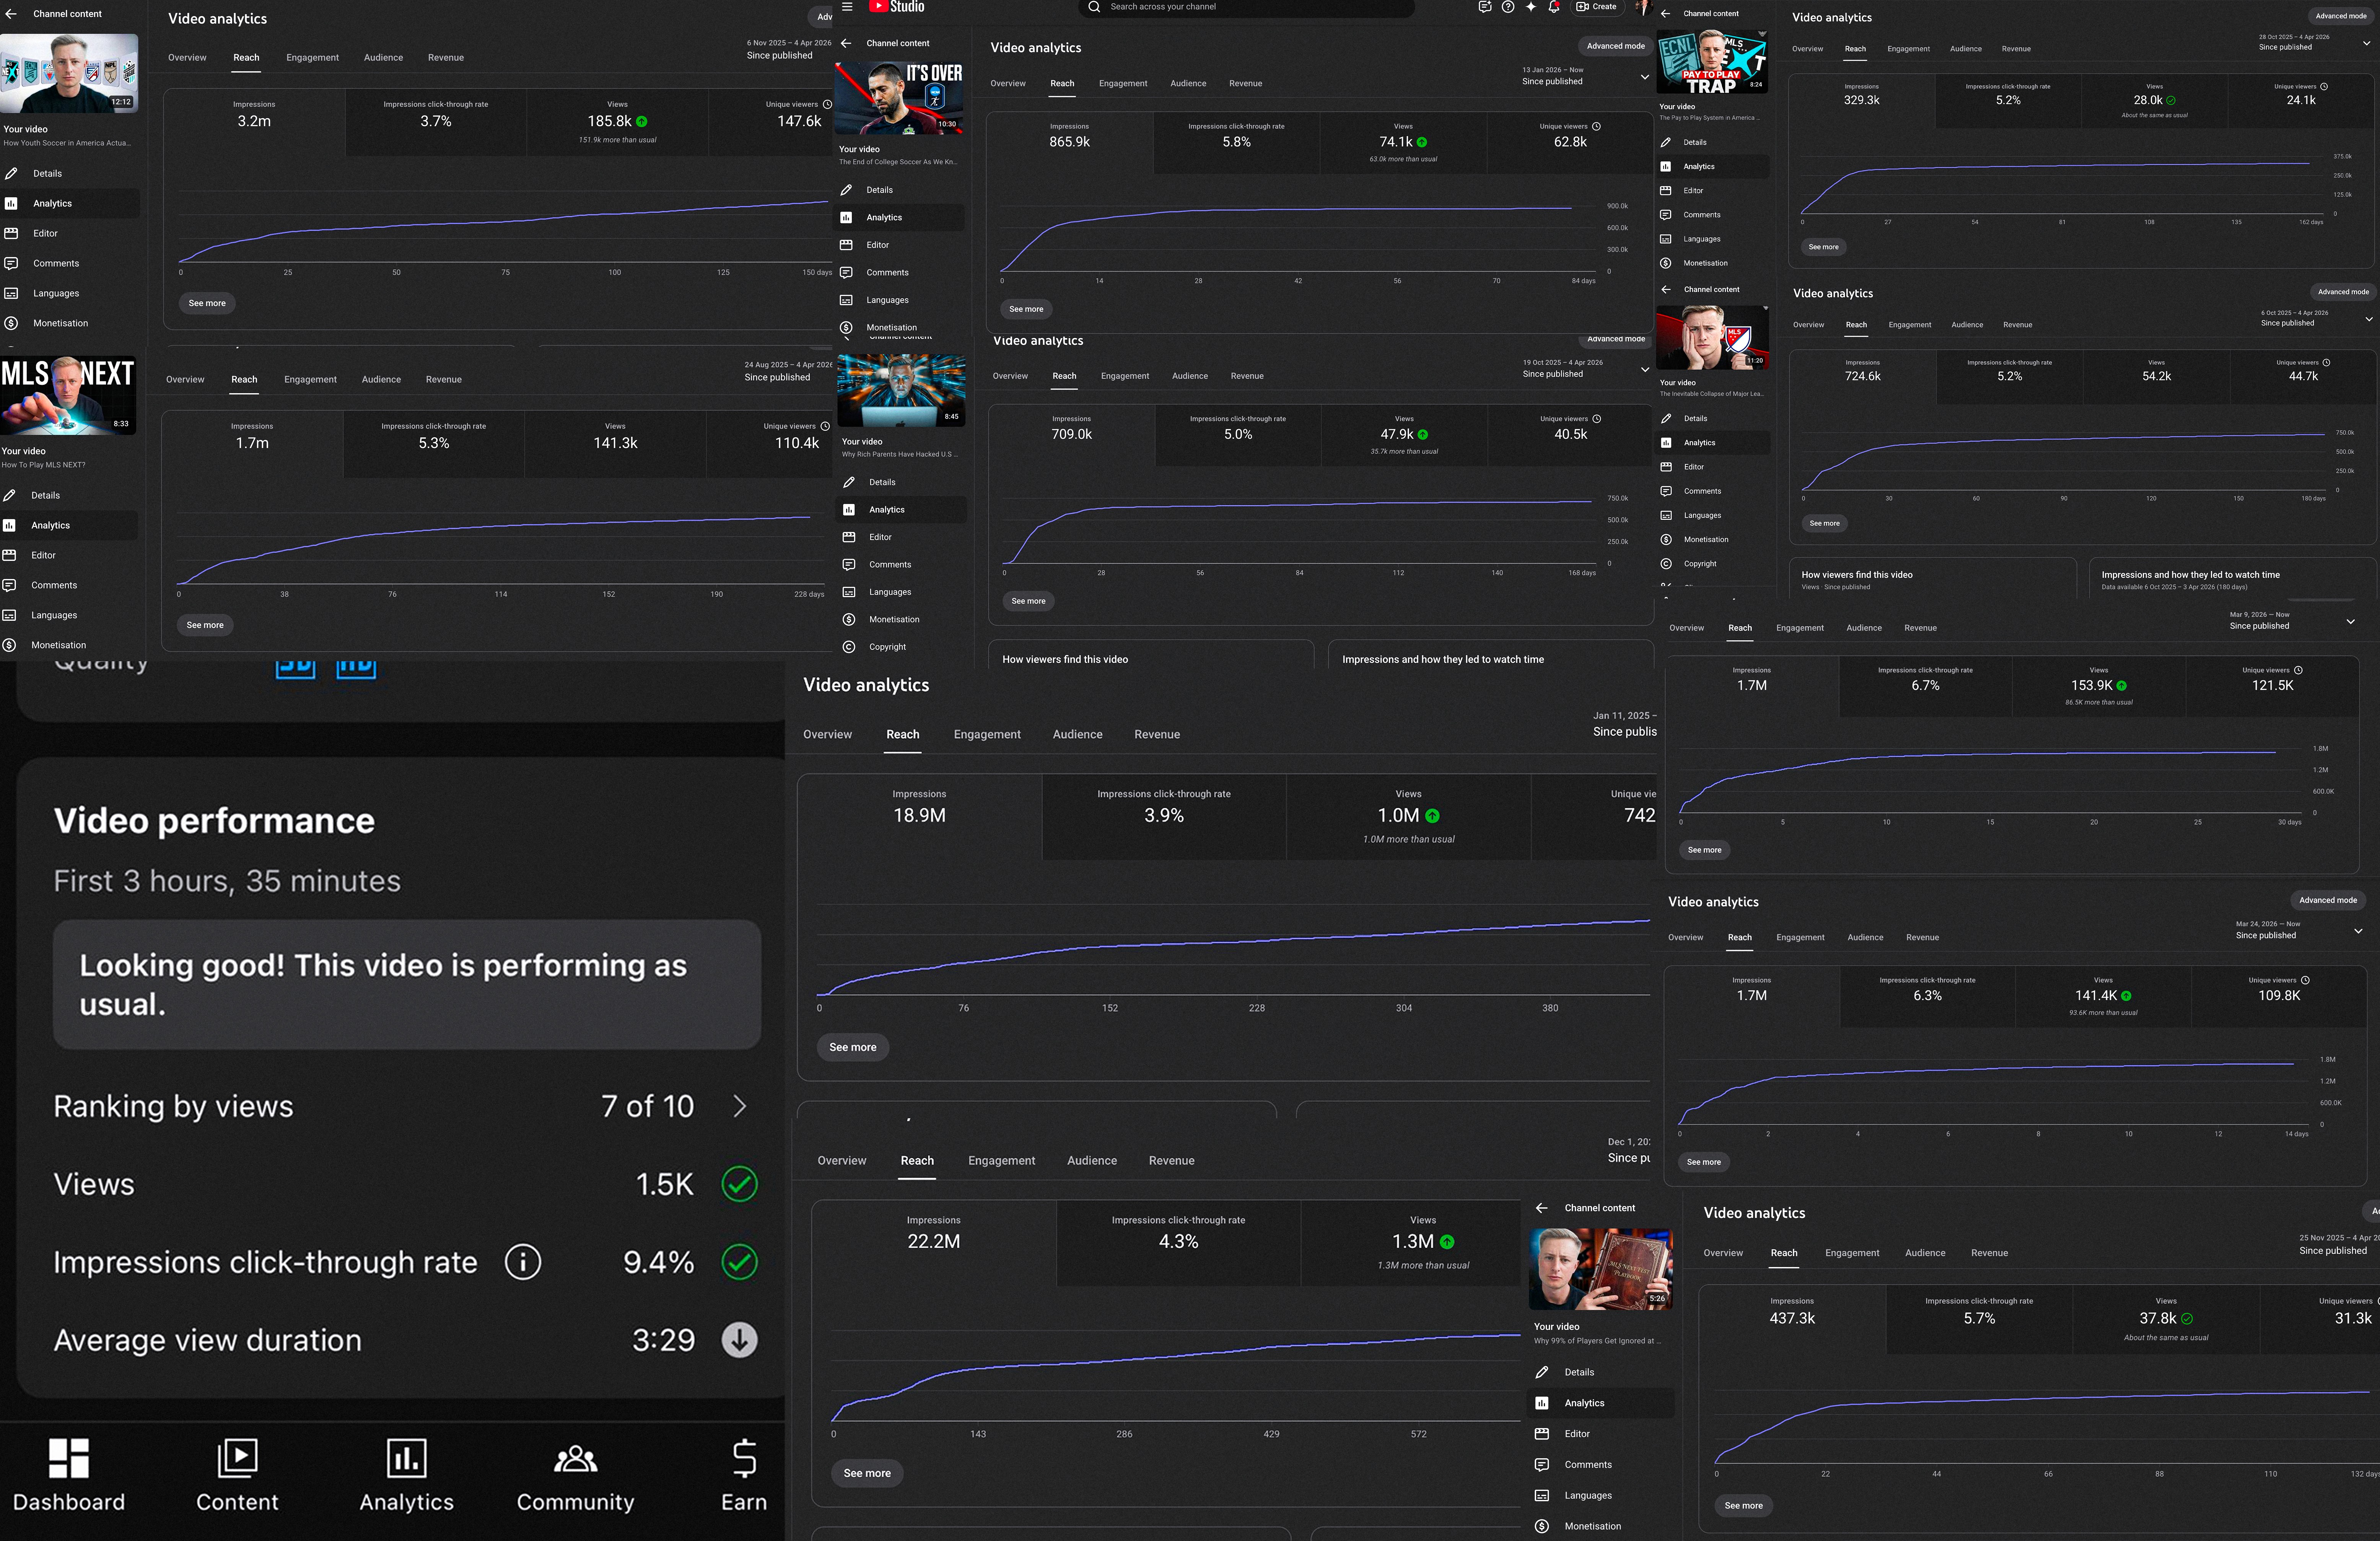Viewport: 2380px width, 1541px height.
Task: Select Reach tab in Why 99% of Players panel
Action: pos(1784,1253)
